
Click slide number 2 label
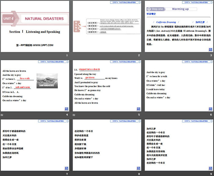[139, 55]
